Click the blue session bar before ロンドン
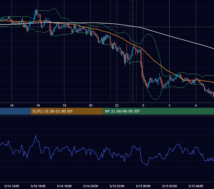This screenshot has width=214, height=189. 15,111
